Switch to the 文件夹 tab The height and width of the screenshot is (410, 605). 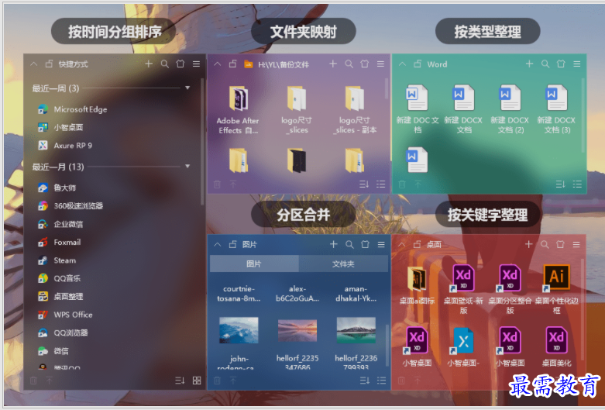[343, 264]
